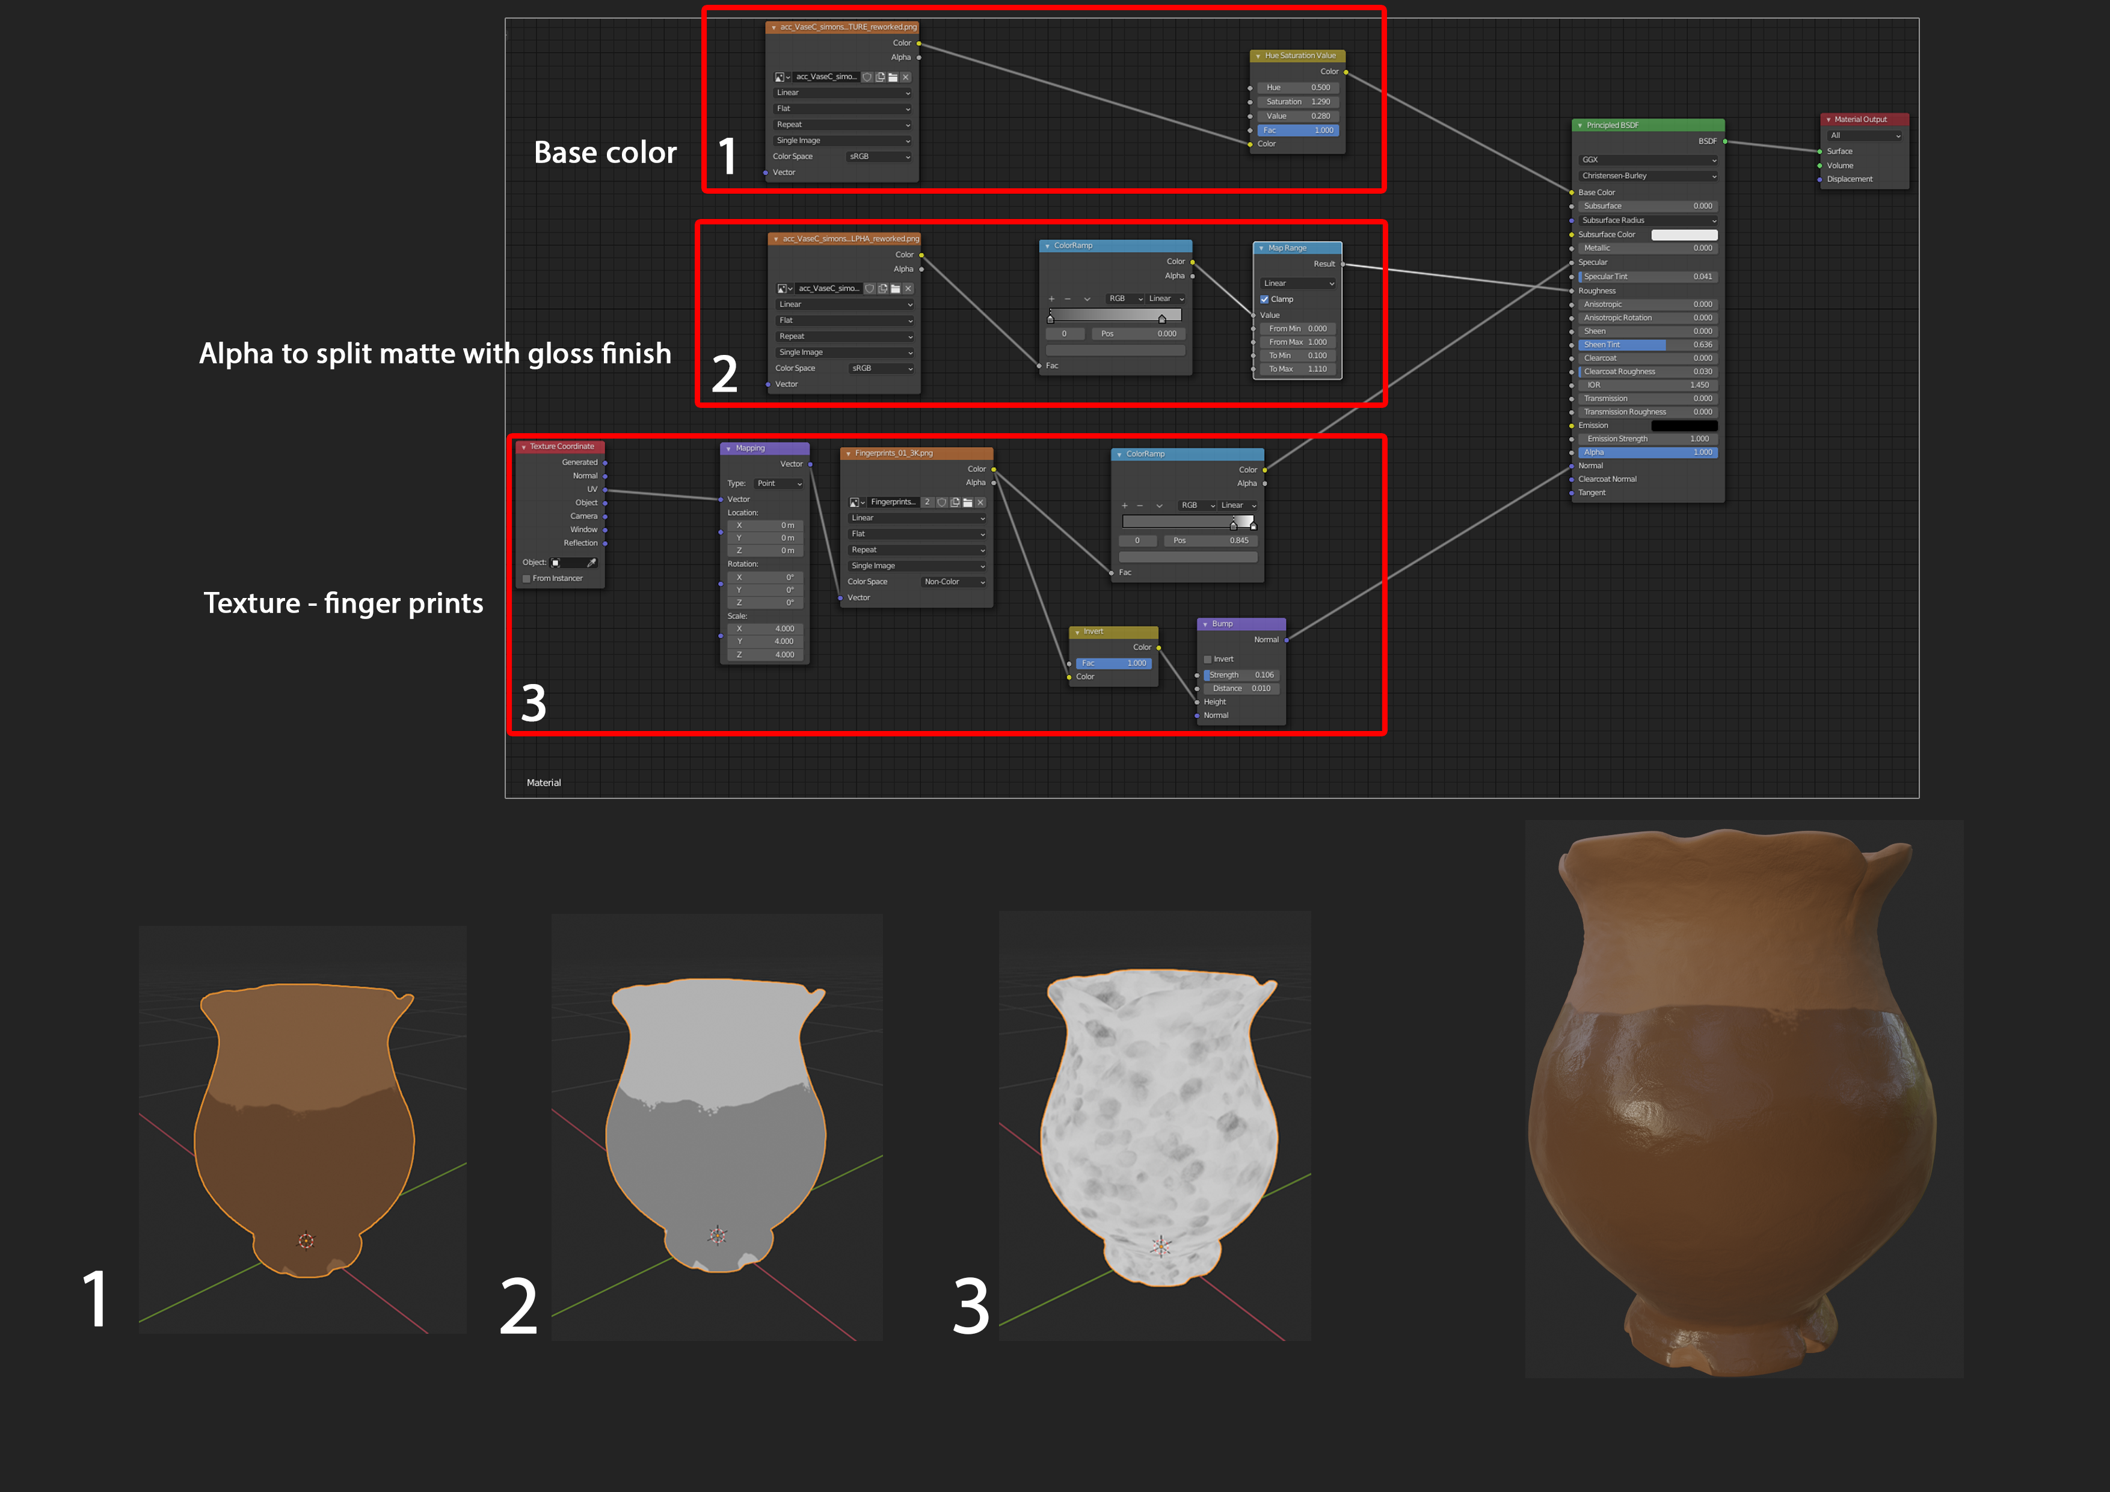Open GGX distribution dropdown in Principled BSDF

tap(1649, 160)
